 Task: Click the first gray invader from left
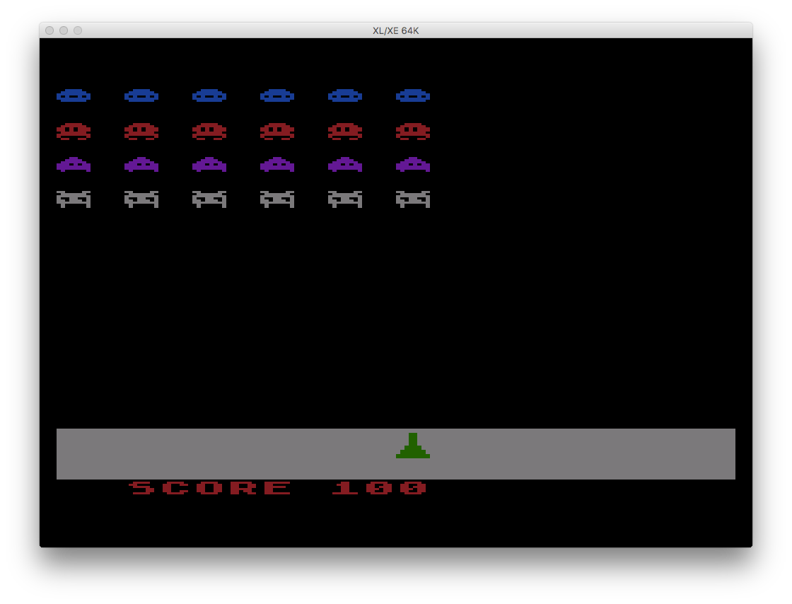pyautogui.click(x=74, y=199)
